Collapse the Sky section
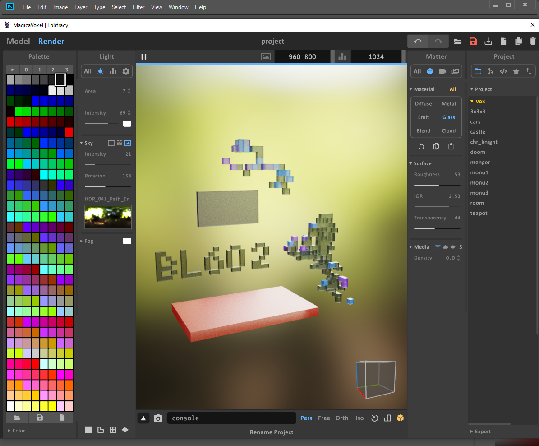Image resolution: width=539 pixels, height=446 pixels. tap(82, 143)
